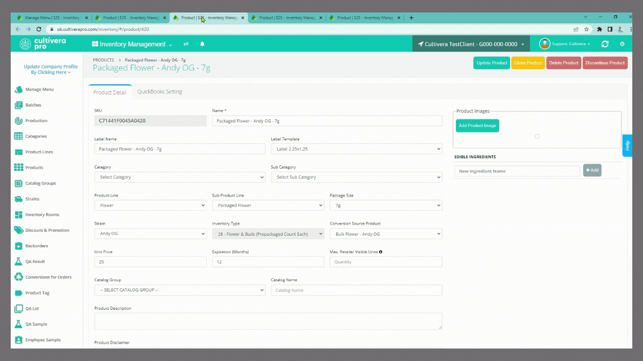
Task: Open the Production sidebar icon
Action: pos(18,121)
